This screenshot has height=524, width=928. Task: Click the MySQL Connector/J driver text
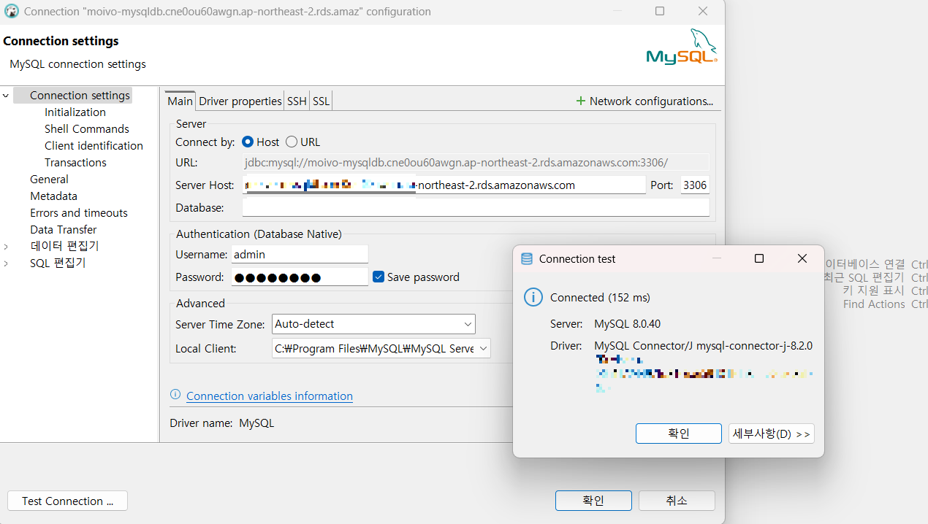point(703,346)
